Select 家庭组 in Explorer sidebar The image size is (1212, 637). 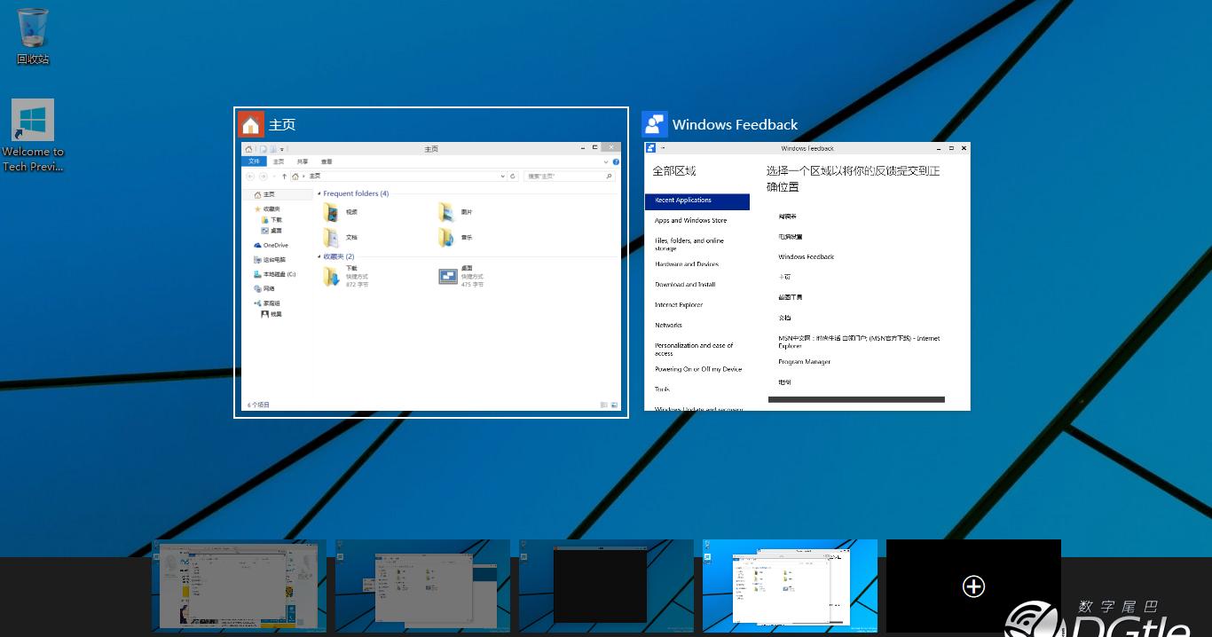tap(266, 303)
